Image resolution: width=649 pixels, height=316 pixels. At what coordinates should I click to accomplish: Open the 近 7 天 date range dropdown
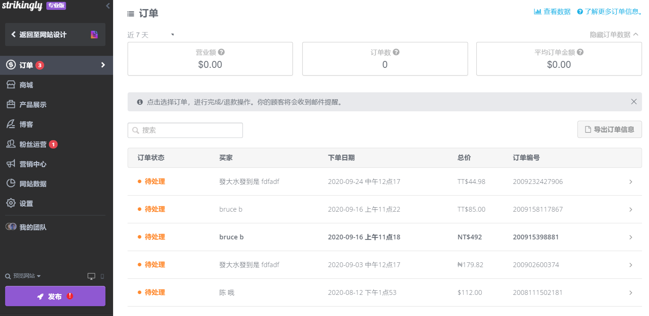[x=151, y=35]
